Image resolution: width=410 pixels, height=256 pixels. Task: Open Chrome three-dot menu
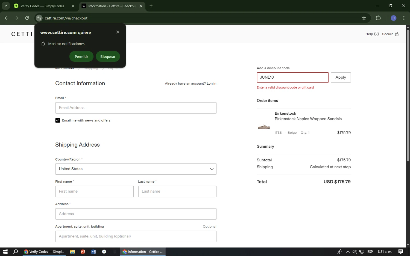pyautogui.click(x=404, y=18)
